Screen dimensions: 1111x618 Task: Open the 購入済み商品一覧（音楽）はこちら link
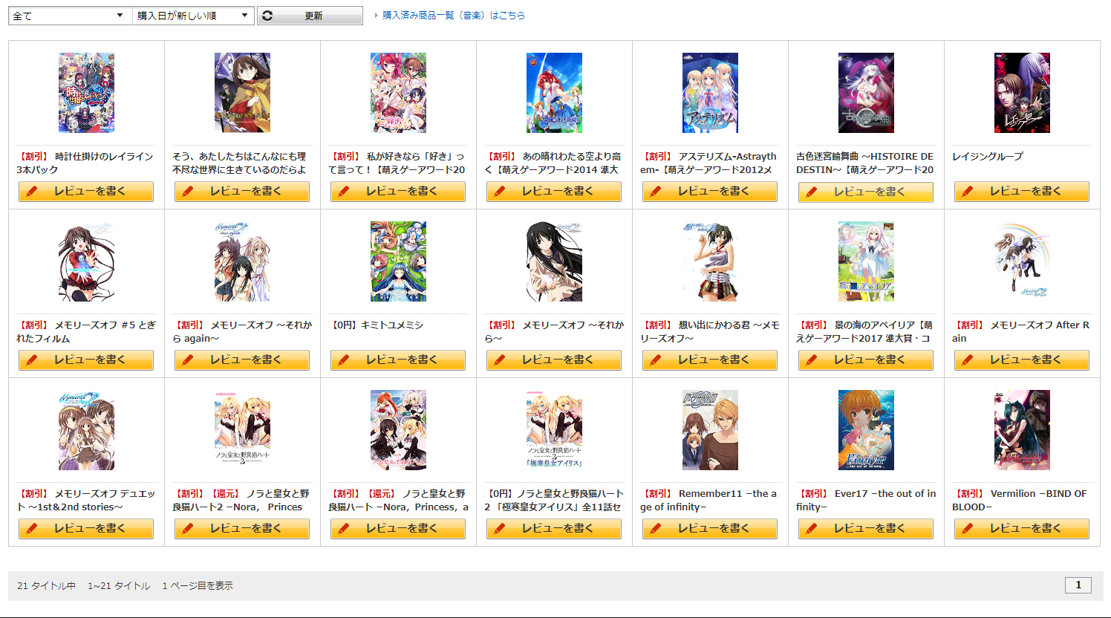[x=454, y=15]
